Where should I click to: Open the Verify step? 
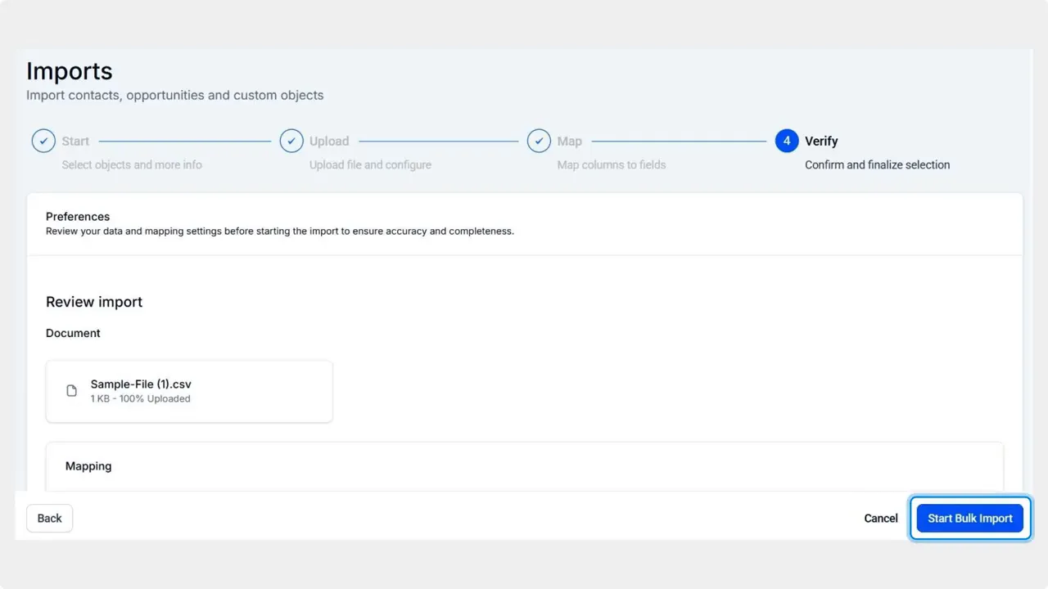tap(821, 141)
